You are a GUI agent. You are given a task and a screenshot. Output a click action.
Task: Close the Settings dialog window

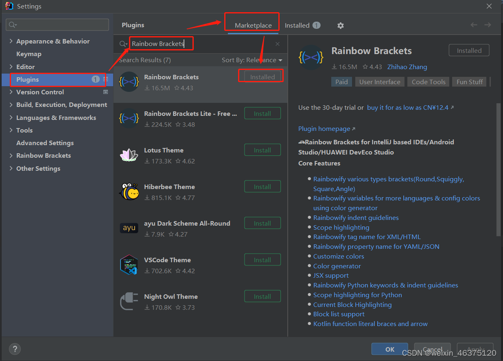[489, 6]
